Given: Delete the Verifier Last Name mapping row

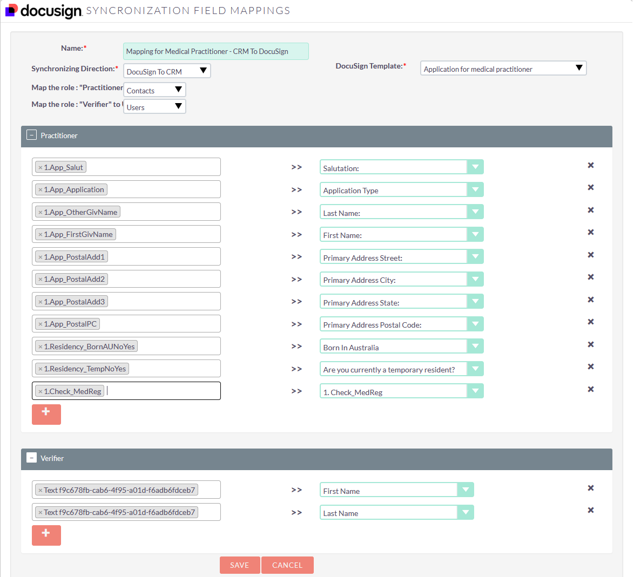Looking at the screenshot, I should (590, 510).
